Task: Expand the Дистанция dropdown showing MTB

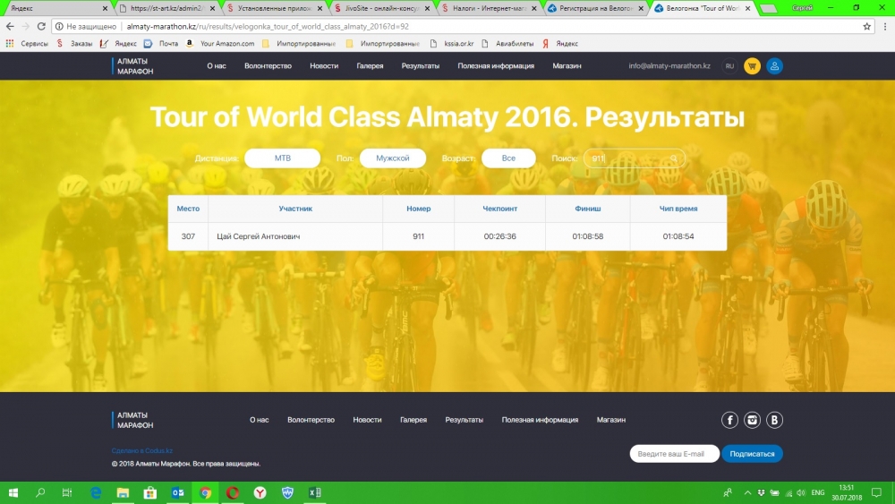Action: point(282,158)
